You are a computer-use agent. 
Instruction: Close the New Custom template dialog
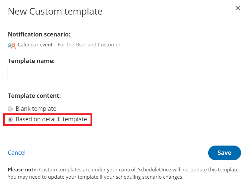point(238,8)
